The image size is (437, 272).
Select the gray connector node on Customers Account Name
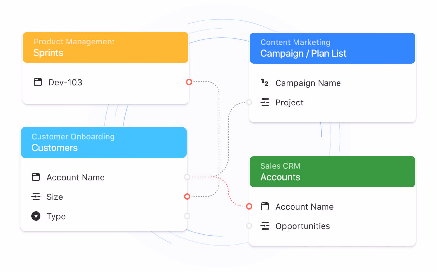coord(187,177)
